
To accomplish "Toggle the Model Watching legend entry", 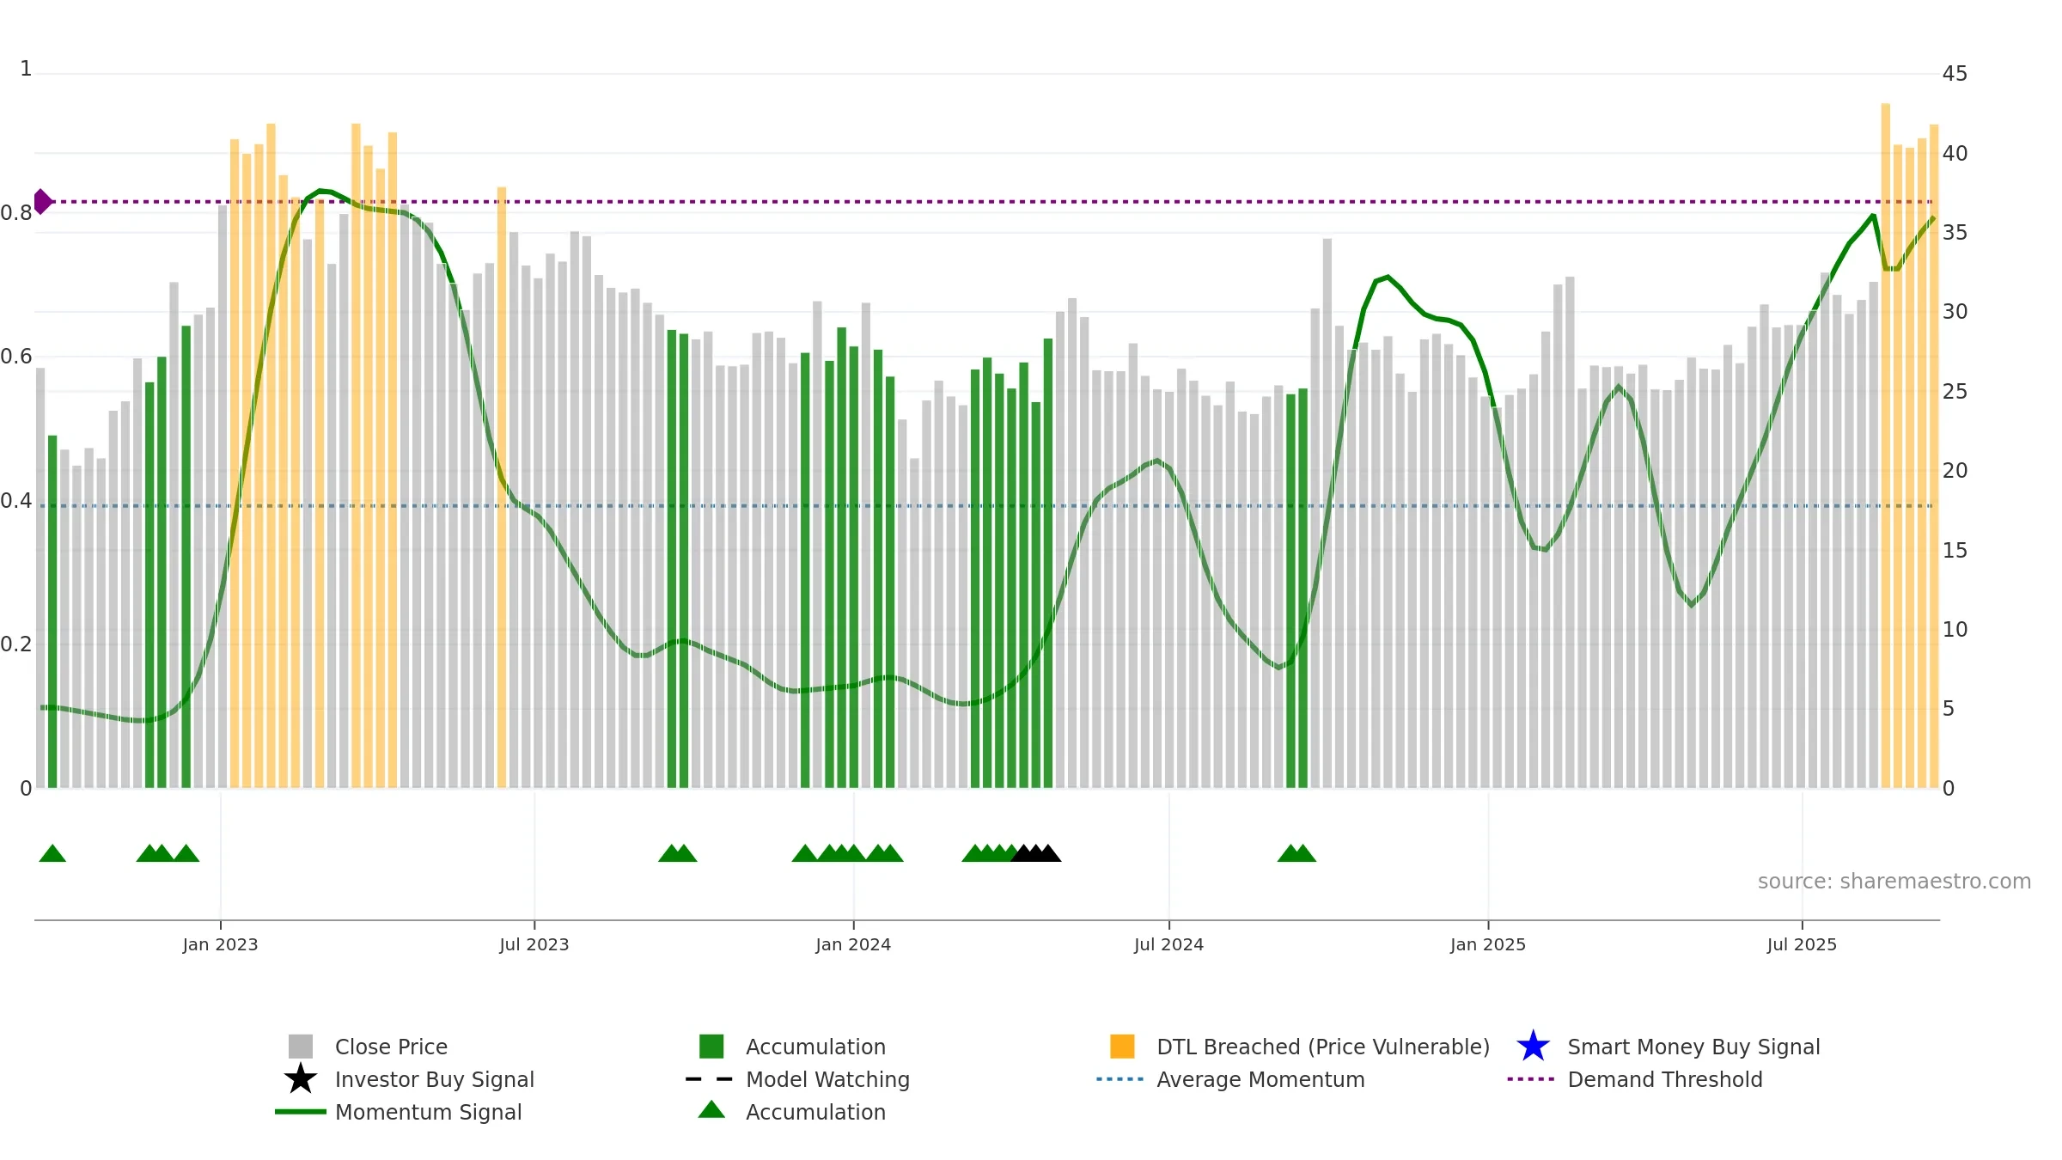I will [x=797, y=1079].
